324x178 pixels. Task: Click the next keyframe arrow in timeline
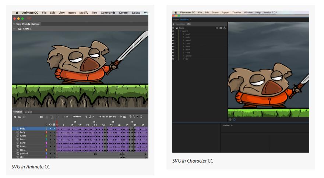93,117
